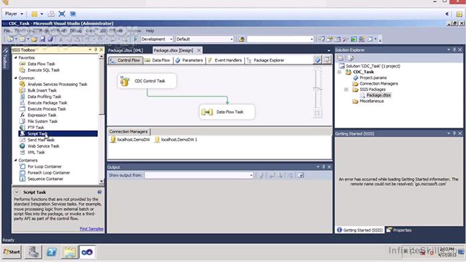Click Save icon in main toolbar
The width and height of the screenshot is (466, 262).
43,39
